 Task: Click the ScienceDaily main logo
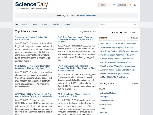[32, 5]
